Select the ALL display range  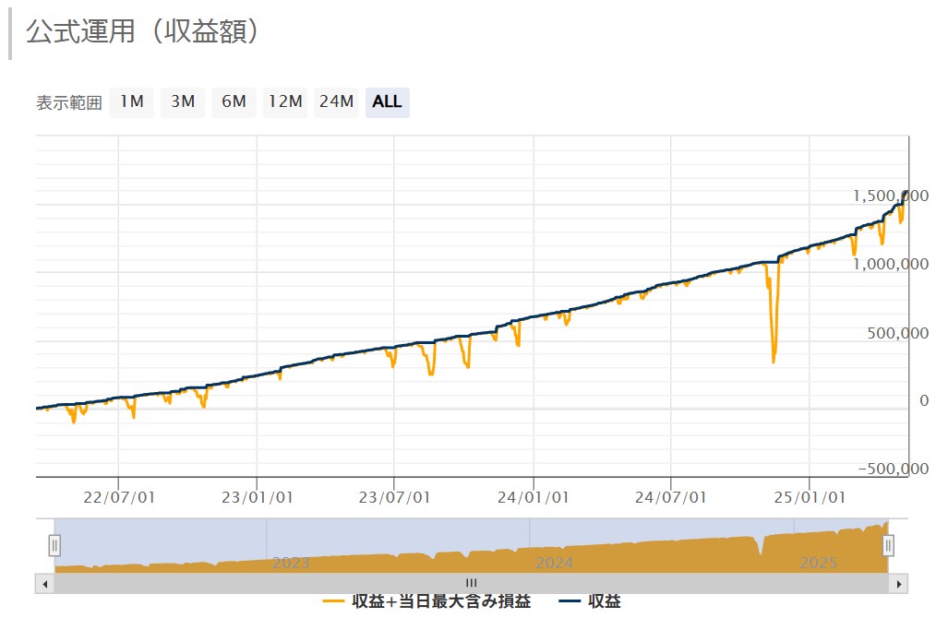[x=388, y=102]
